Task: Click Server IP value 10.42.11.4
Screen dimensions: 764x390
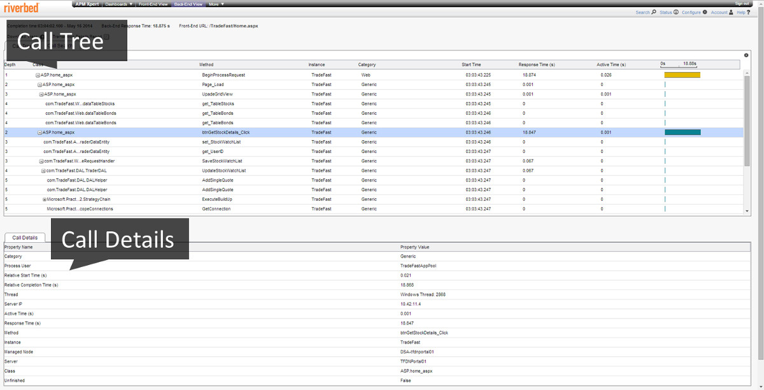Action: [411, 304]
